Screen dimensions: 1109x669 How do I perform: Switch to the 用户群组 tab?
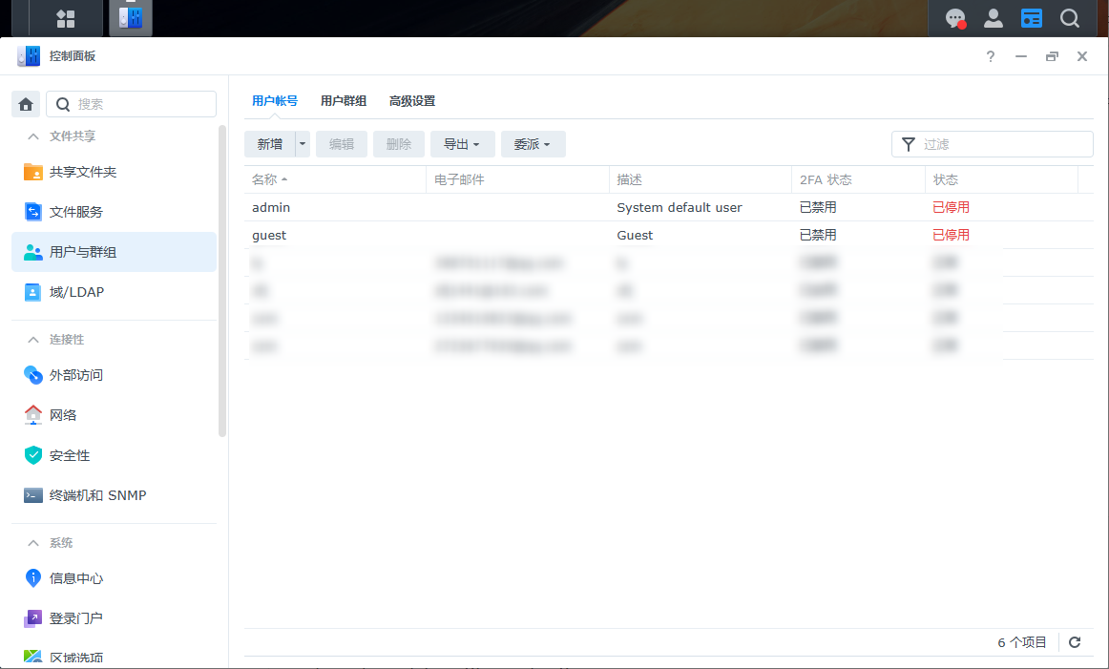(344, 101)
